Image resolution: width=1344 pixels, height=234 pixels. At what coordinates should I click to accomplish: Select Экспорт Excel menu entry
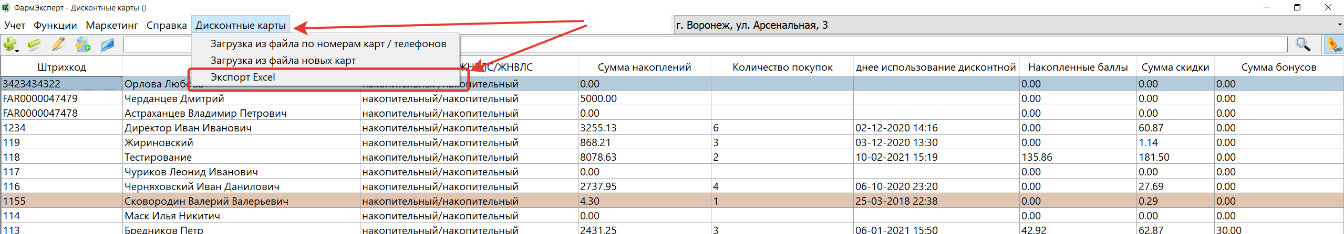click(243, 77)
